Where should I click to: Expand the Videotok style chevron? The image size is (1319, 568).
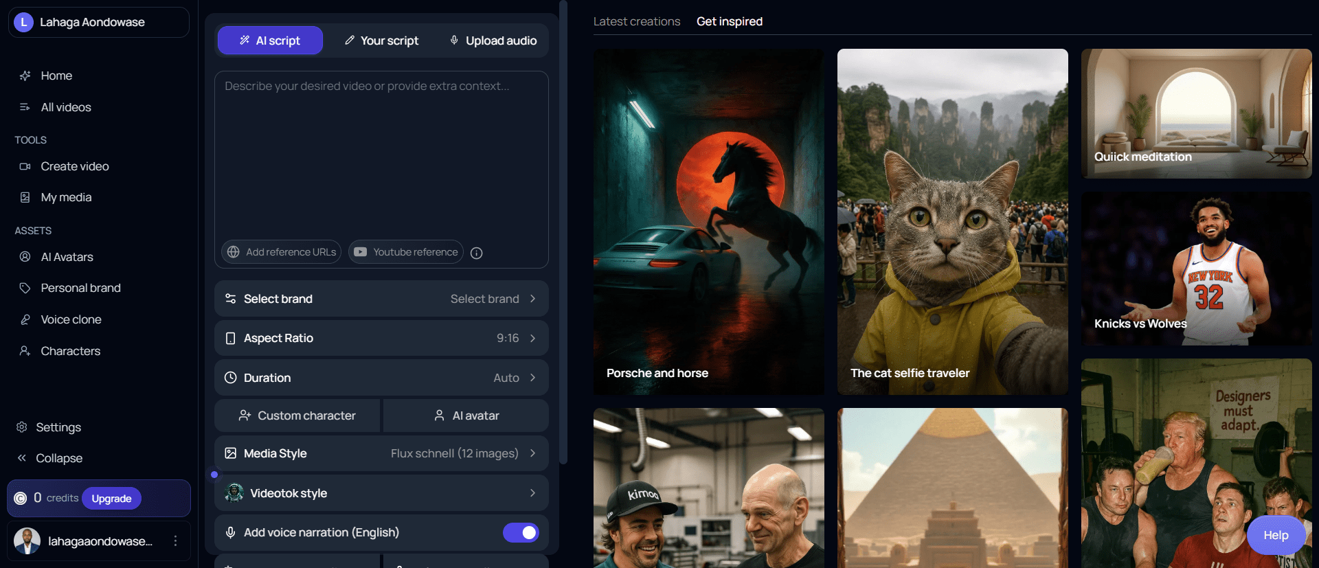click(x=532, y=493)
